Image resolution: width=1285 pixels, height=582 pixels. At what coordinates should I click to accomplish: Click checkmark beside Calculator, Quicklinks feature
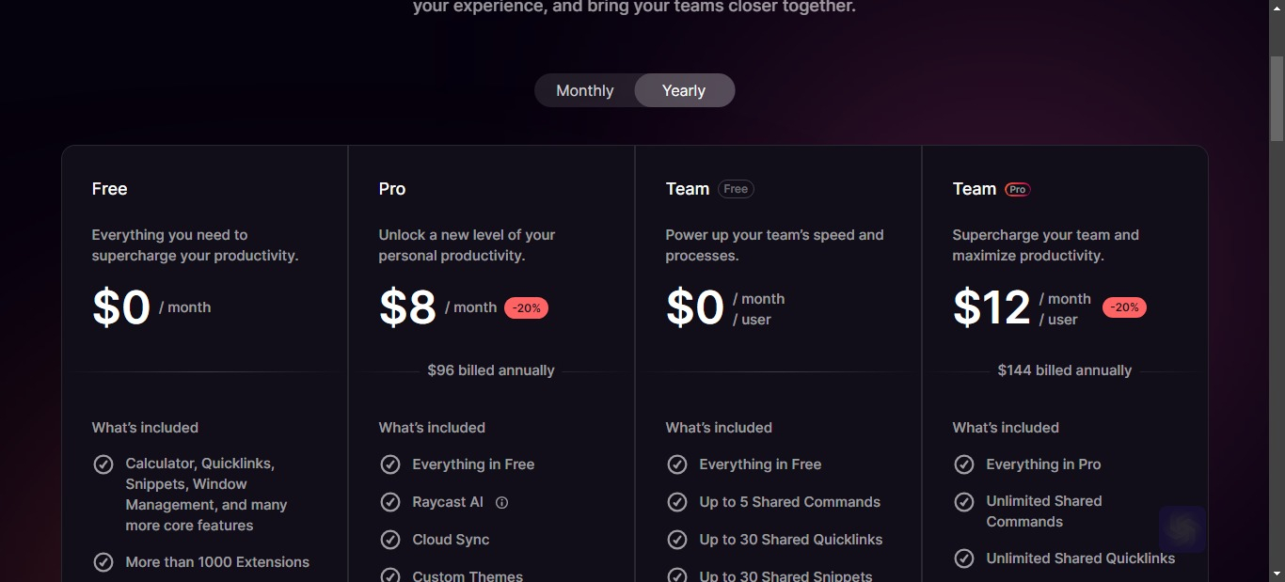click(x=103, y=464)
